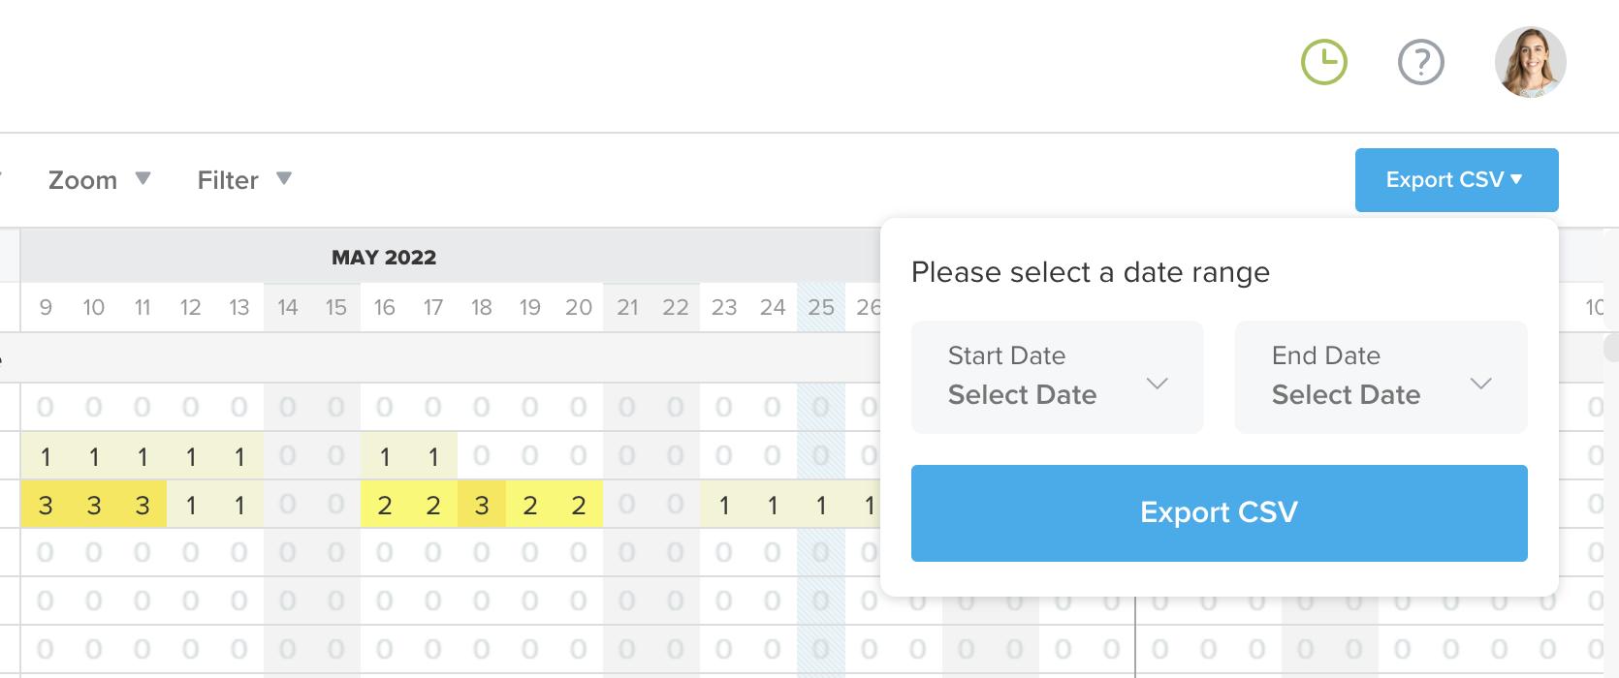
Task: Click the Zoom triangle arrow icon
Action: (x=143, y=178)
